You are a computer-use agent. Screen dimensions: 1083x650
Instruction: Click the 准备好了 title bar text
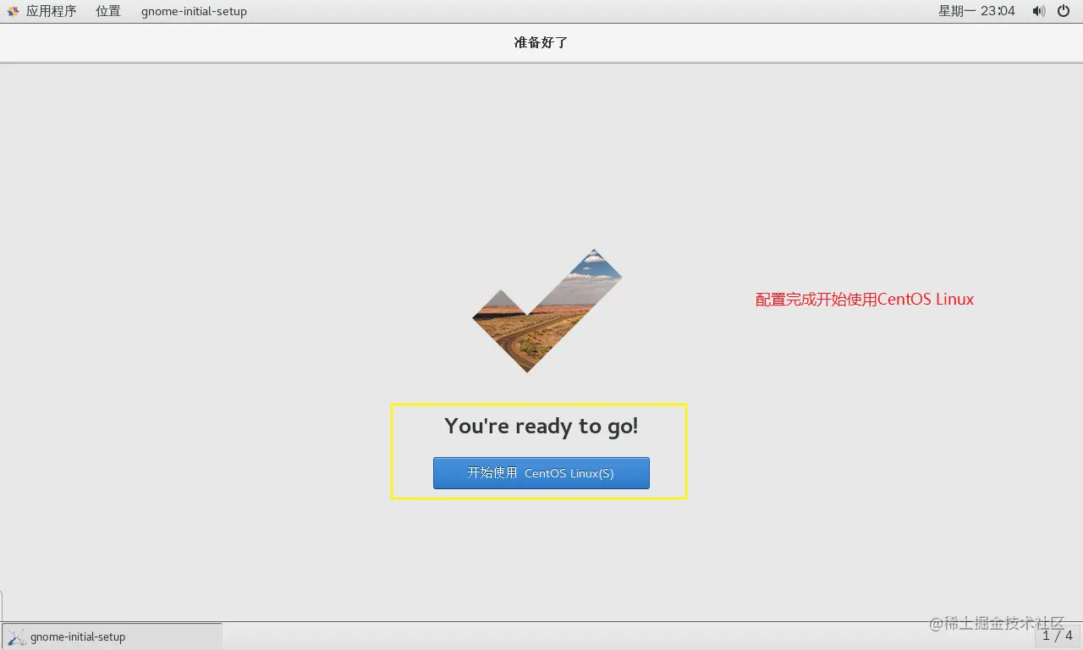click(x=541, y=42)
